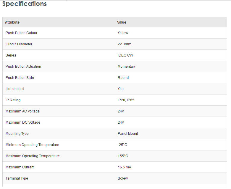Screen dimensions: 231x189
Task: Click the IDEC CW series value
Action: [125, 55]
